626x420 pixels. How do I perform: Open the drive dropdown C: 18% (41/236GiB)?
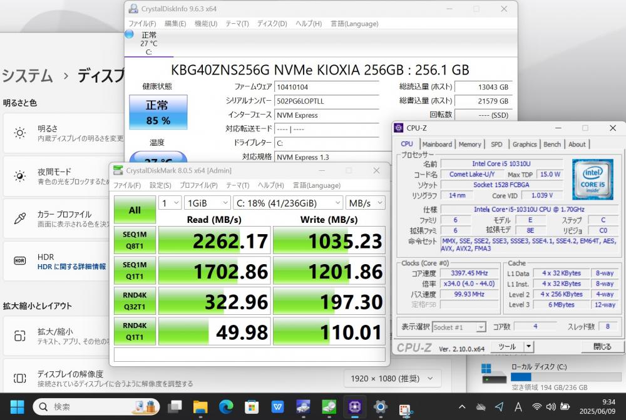[x=288, y=203]
